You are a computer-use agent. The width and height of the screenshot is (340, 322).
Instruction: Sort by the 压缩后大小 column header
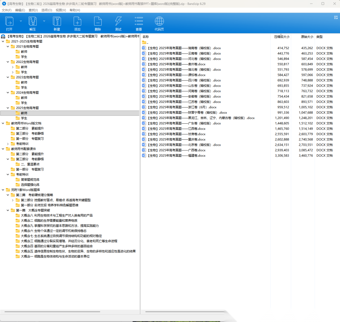coord(281,37)
